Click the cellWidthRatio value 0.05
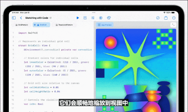Viewport: 188px width, 112px height. tap(56, 87)
